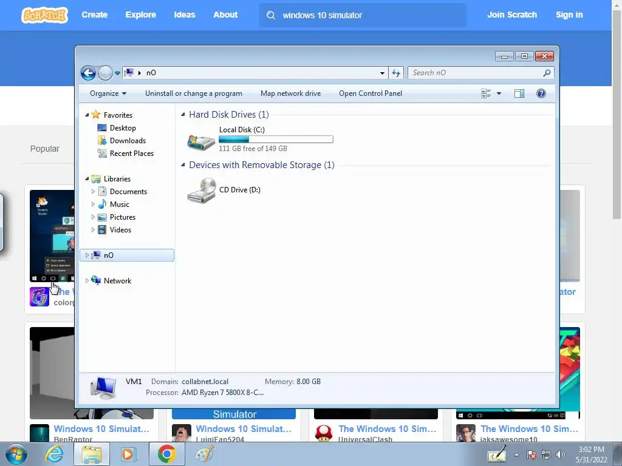Click About in Scratch navigation bar
The image size is (622, 466).
(225, 15)
